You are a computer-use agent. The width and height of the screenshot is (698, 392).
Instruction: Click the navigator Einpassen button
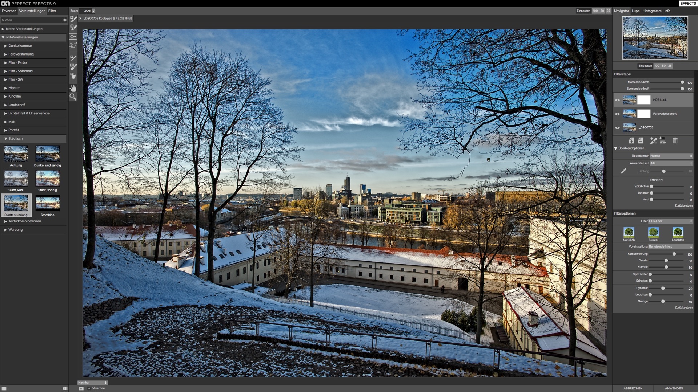click(x=645, y=66)
